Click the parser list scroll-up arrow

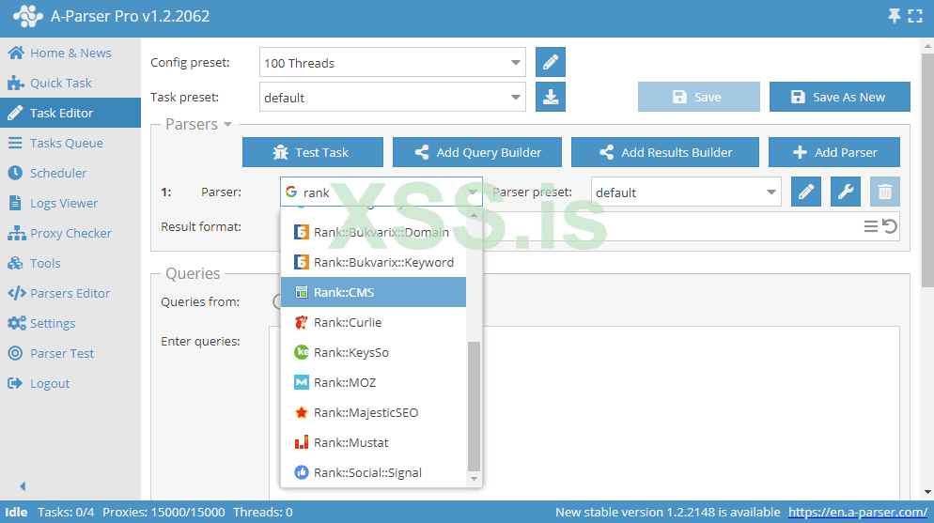click(x=474, y=215)
